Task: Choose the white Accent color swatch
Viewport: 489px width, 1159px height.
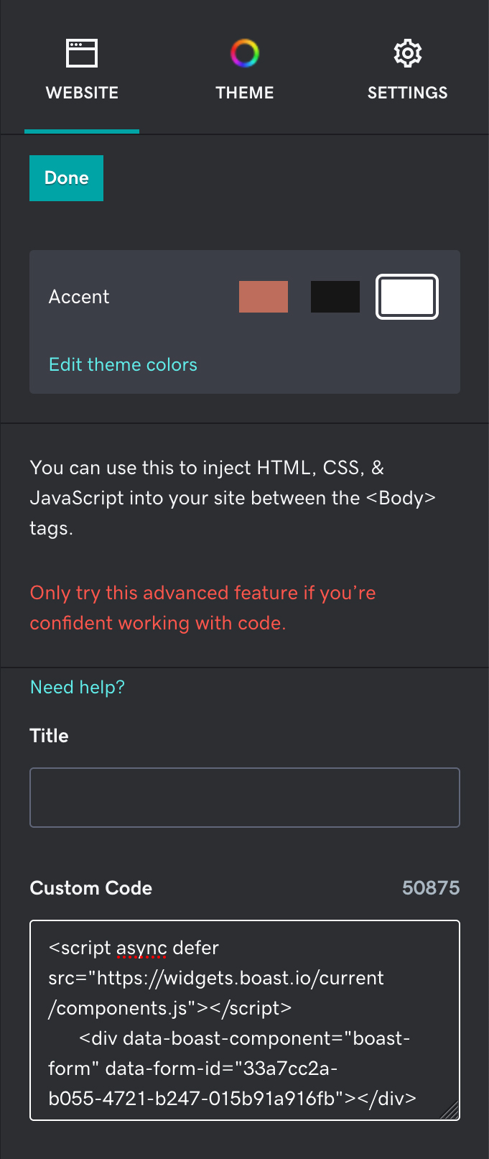Action: [406, 296]
